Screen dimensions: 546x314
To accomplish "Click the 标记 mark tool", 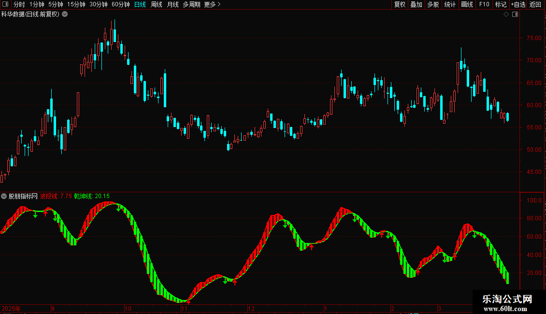I will (x=501, y=4).
